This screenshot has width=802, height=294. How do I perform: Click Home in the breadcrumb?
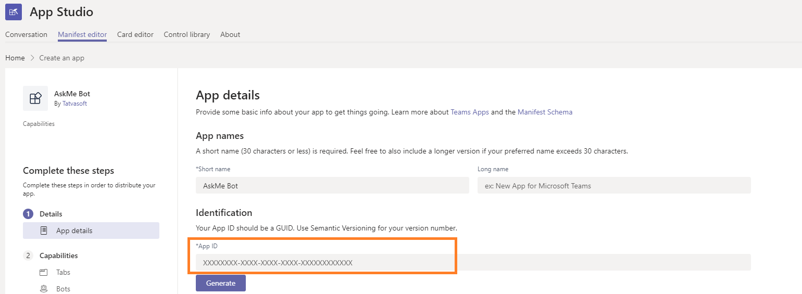pyautogui.click(x=15, y=58)
